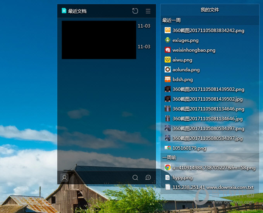The image size is (263, 213).
Task: Open file name exiuges.png
Action: [x=186, y=40]
